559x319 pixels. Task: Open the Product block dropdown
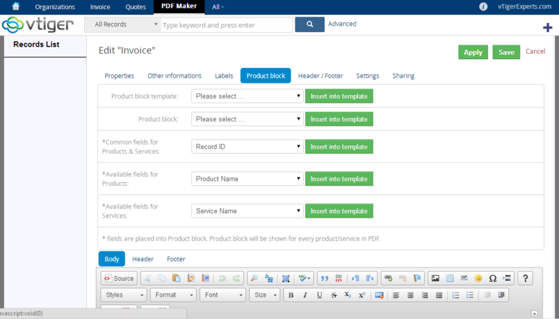247,119
